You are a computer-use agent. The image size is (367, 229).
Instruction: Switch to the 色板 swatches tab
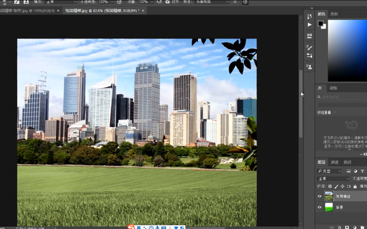coord(334,14)
